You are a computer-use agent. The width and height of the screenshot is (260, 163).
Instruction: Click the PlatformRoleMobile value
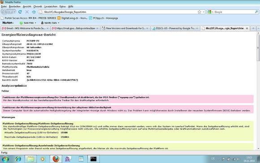click(38, 67)
